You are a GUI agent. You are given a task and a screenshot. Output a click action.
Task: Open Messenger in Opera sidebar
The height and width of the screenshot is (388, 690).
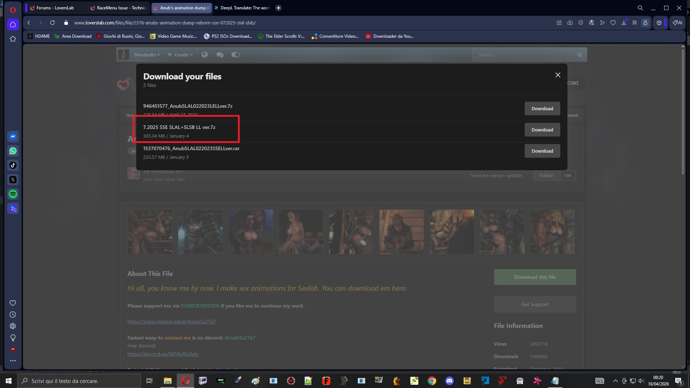click(x=13, y=137)
